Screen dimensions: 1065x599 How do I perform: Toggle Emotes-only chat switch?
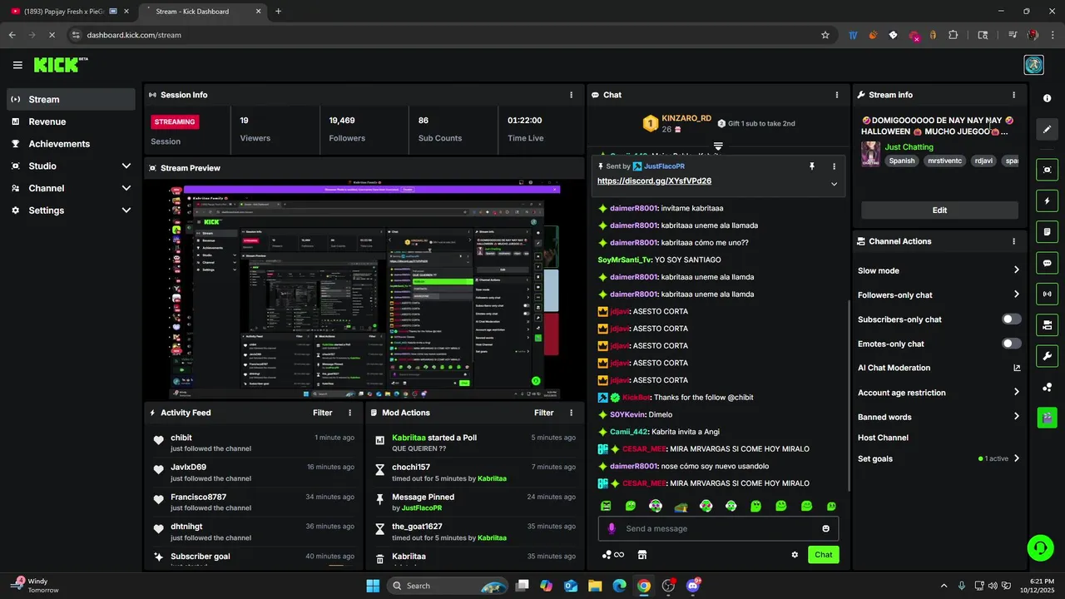(x=1012, y=344)
